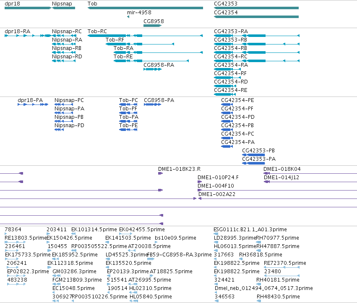Select BAC clone DME1-018K04

coord(310,173)
